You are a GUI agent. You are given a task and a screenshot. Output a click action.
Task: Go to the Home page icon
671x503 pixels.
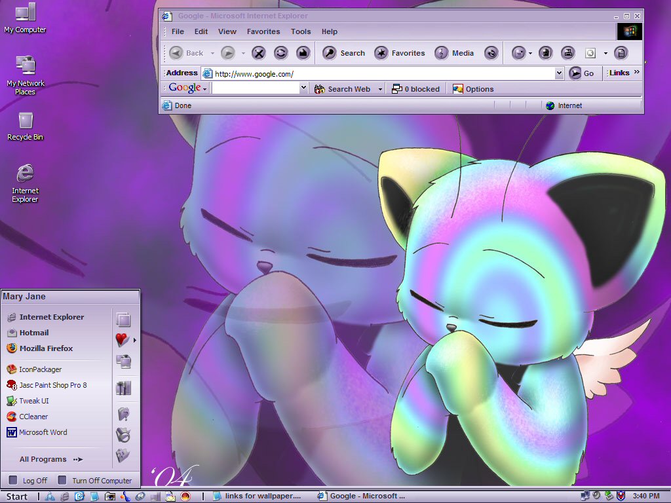point(303,53)
